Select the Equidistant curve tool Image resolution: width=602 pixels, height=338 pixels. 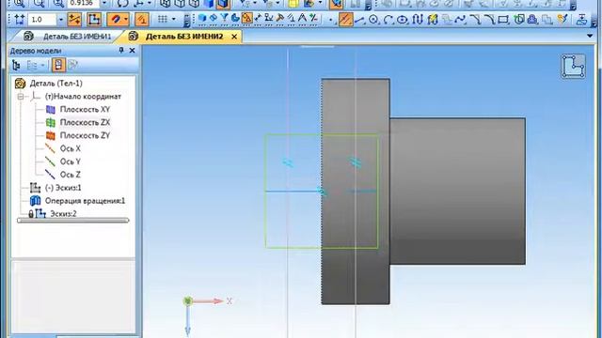click(x=533, y=19)
